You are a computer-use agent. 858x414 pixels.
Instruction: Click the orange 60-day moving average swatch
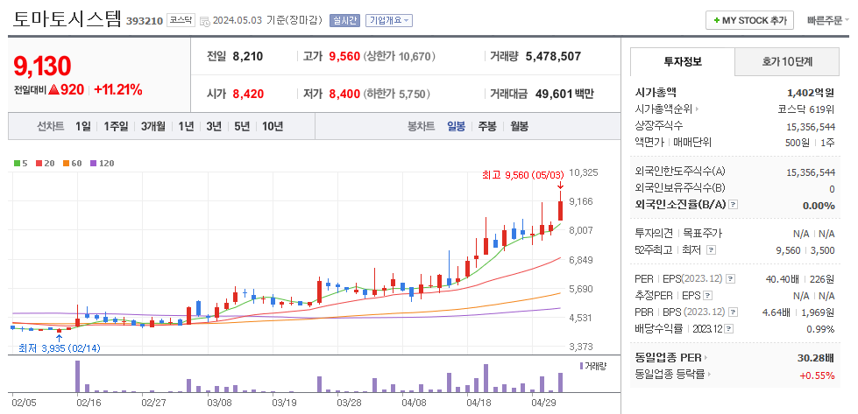[65, 164]
